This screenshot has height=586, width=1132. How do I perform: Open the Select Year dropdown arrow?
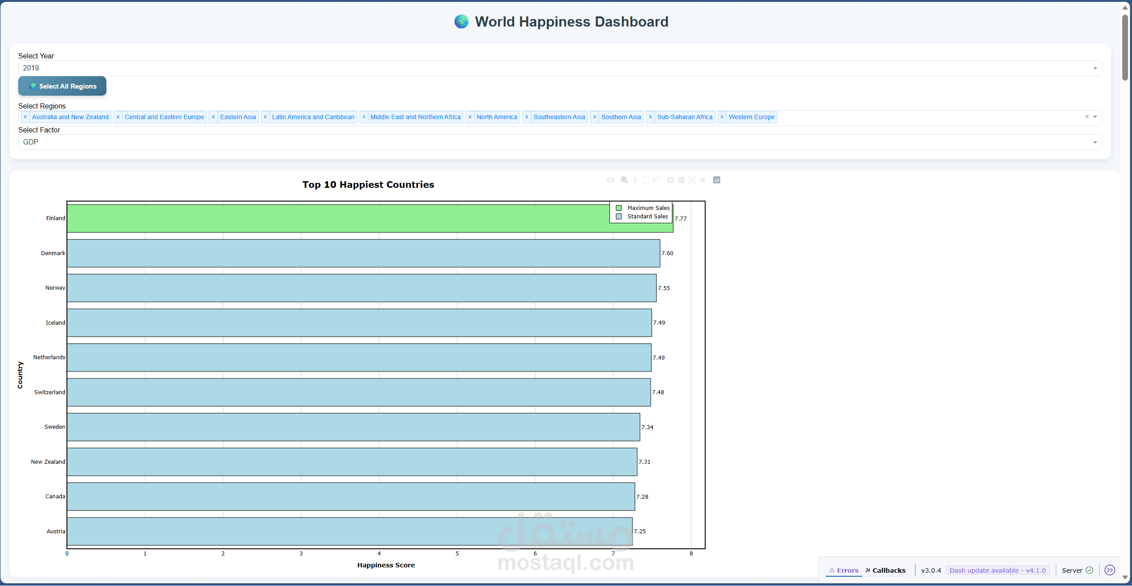(x=1095, y=68)
